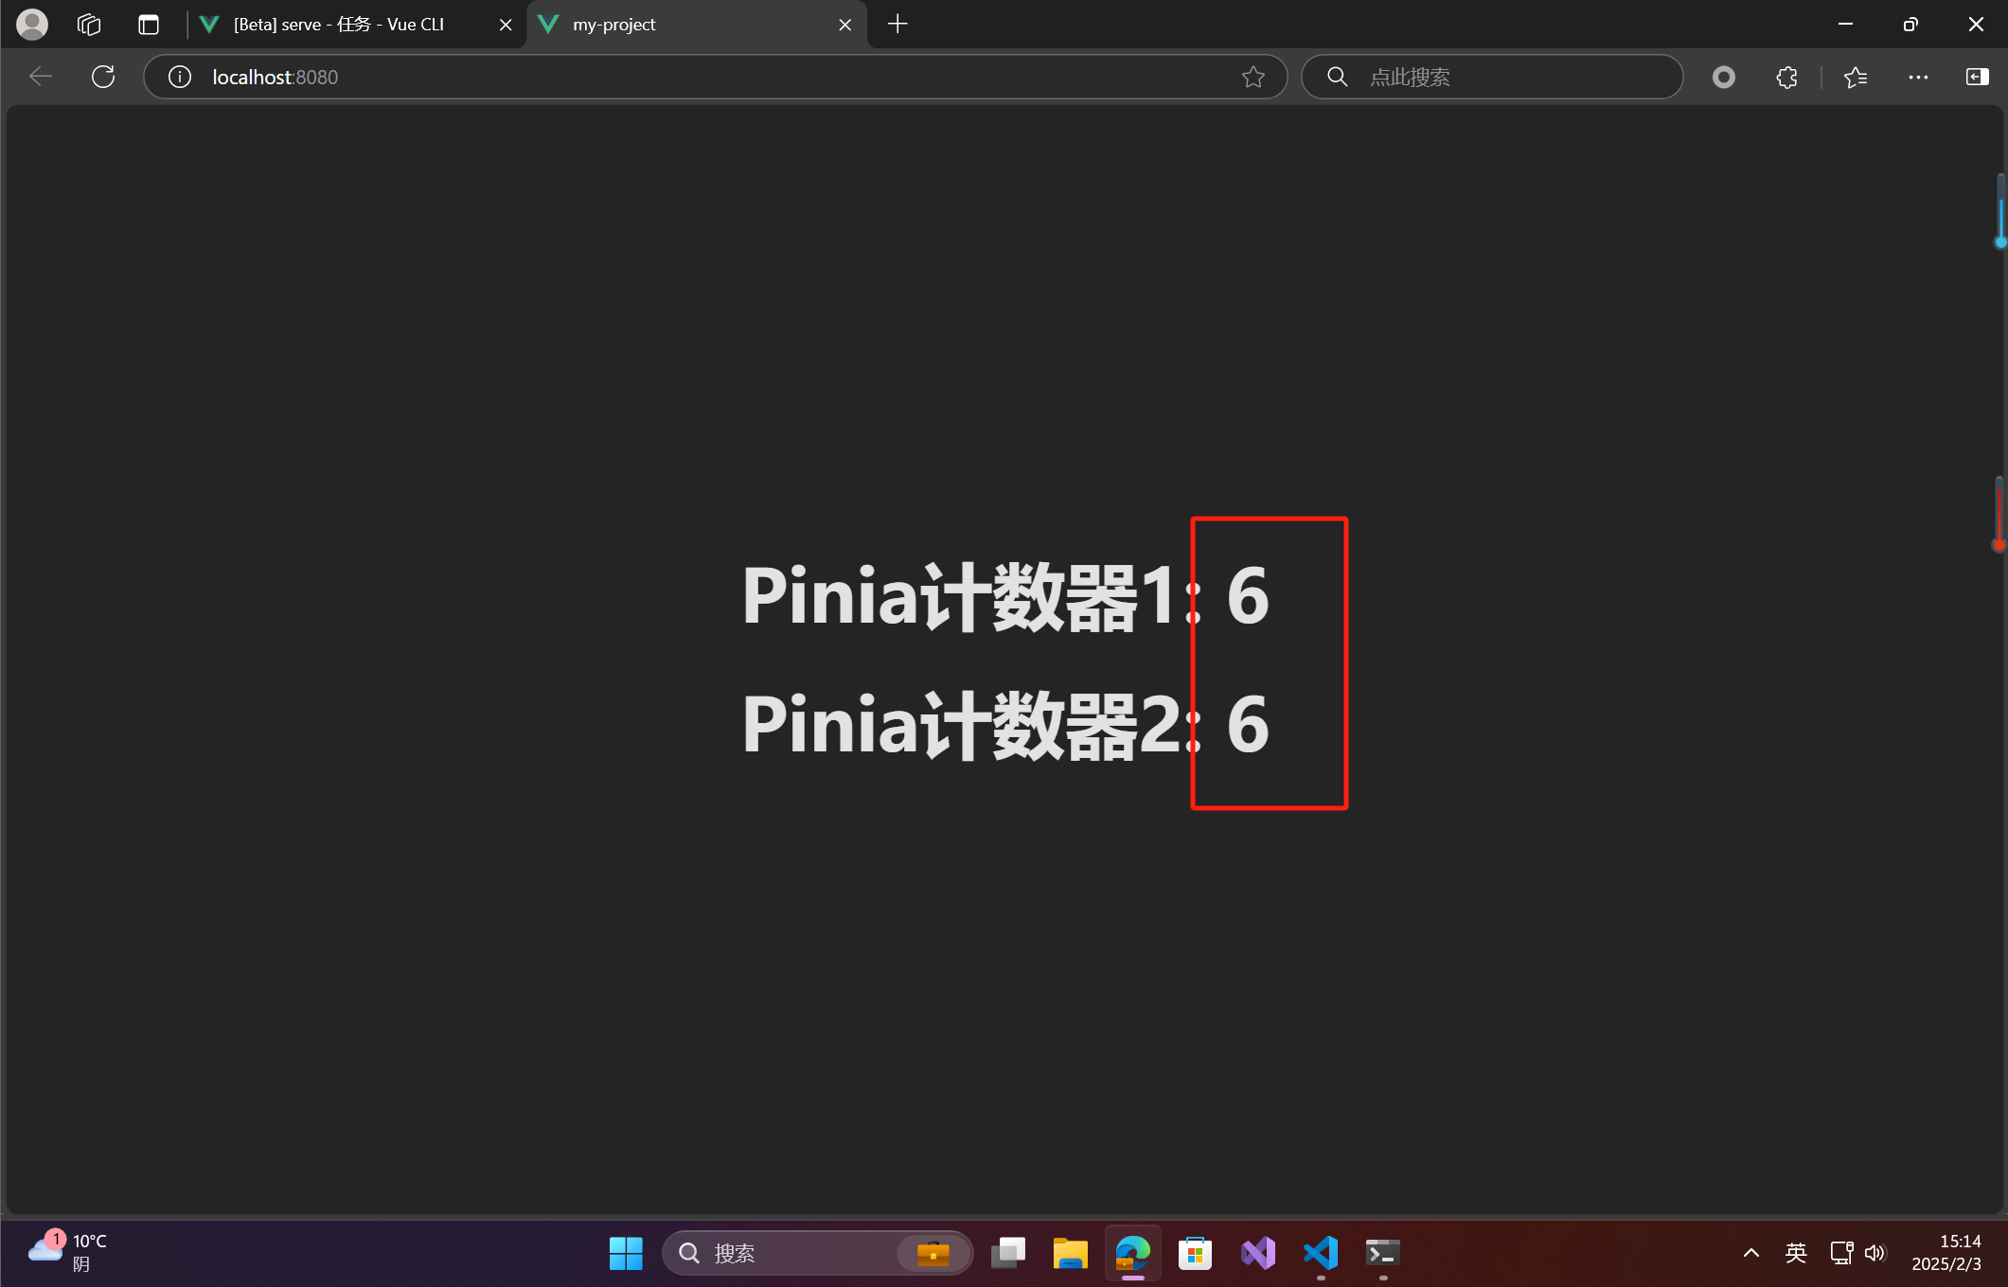
Task: Click the Edge Copilot sidebar icon
Action: coord(1978,77)
